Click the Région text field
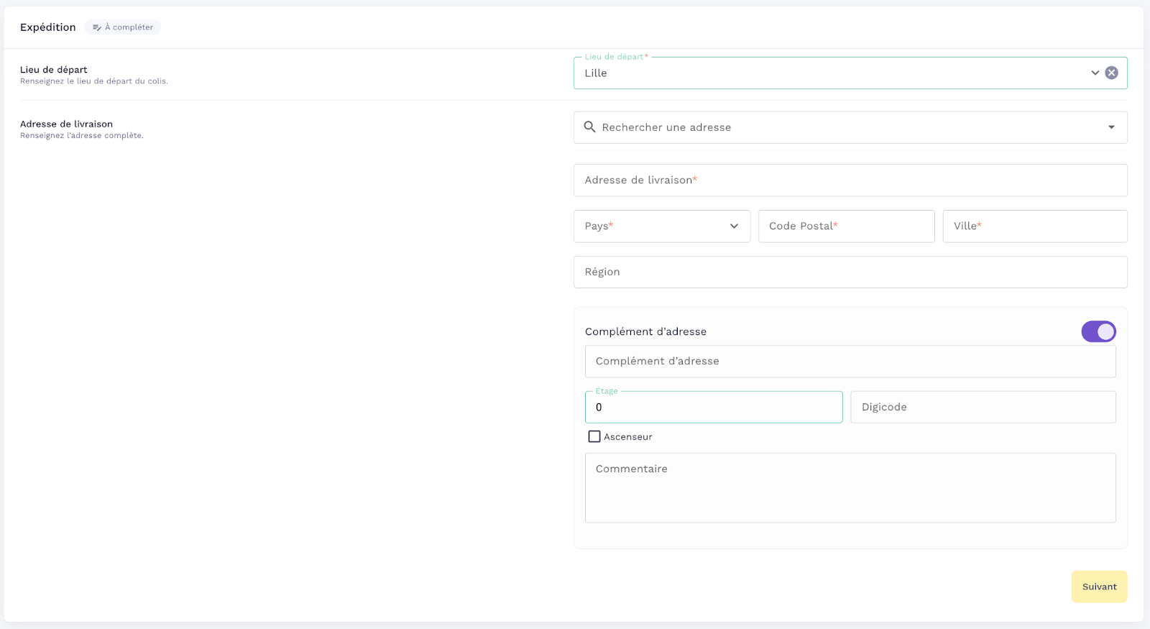1150x629 pixels. (850, 272)
